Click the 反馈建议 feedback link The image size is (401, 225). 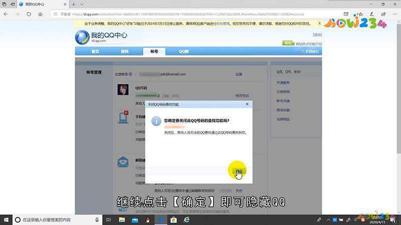(x=310, y=51)
